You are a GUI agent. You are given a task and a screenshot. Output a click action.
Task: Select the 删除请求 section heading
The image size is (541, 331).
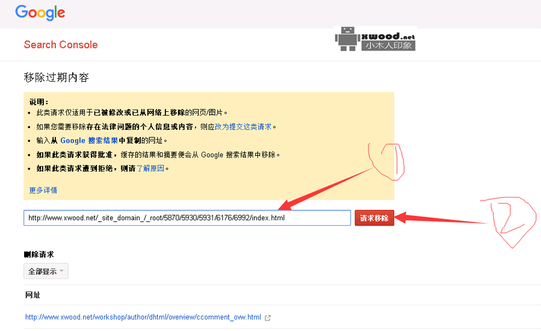(39, 255)
